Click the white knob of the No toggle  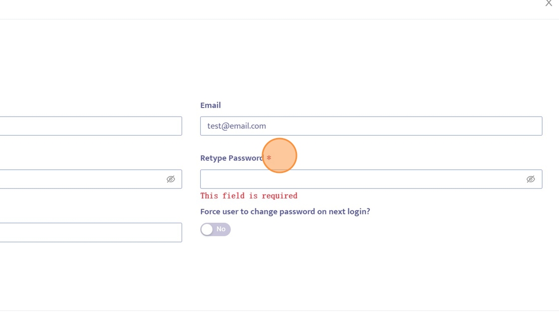click(207, 229)
